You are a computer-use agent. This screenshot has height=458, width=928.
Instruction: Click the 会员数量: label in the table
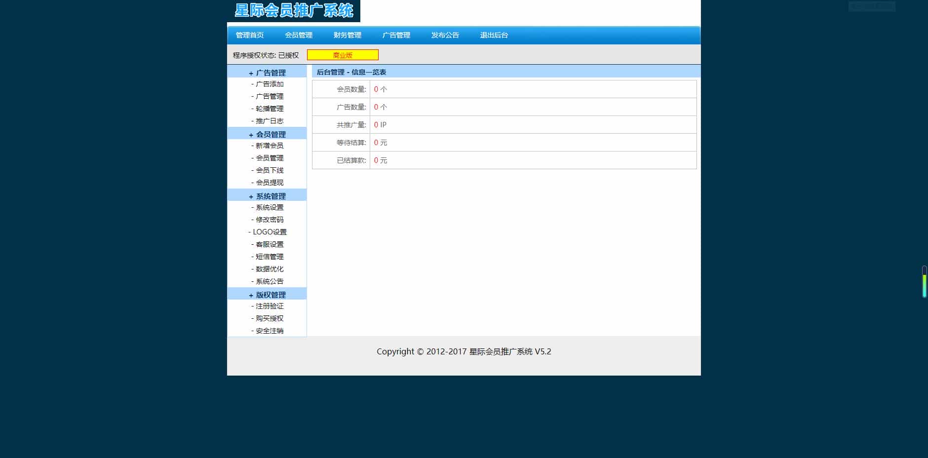[351, 89]
